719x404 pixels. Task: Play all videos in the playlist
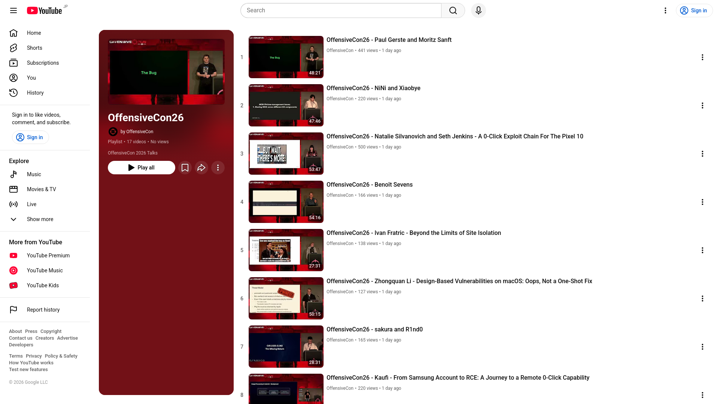click(142, 168)
